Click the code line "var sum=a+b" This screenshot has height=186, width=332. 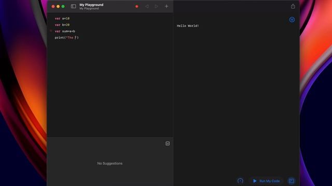65,31
